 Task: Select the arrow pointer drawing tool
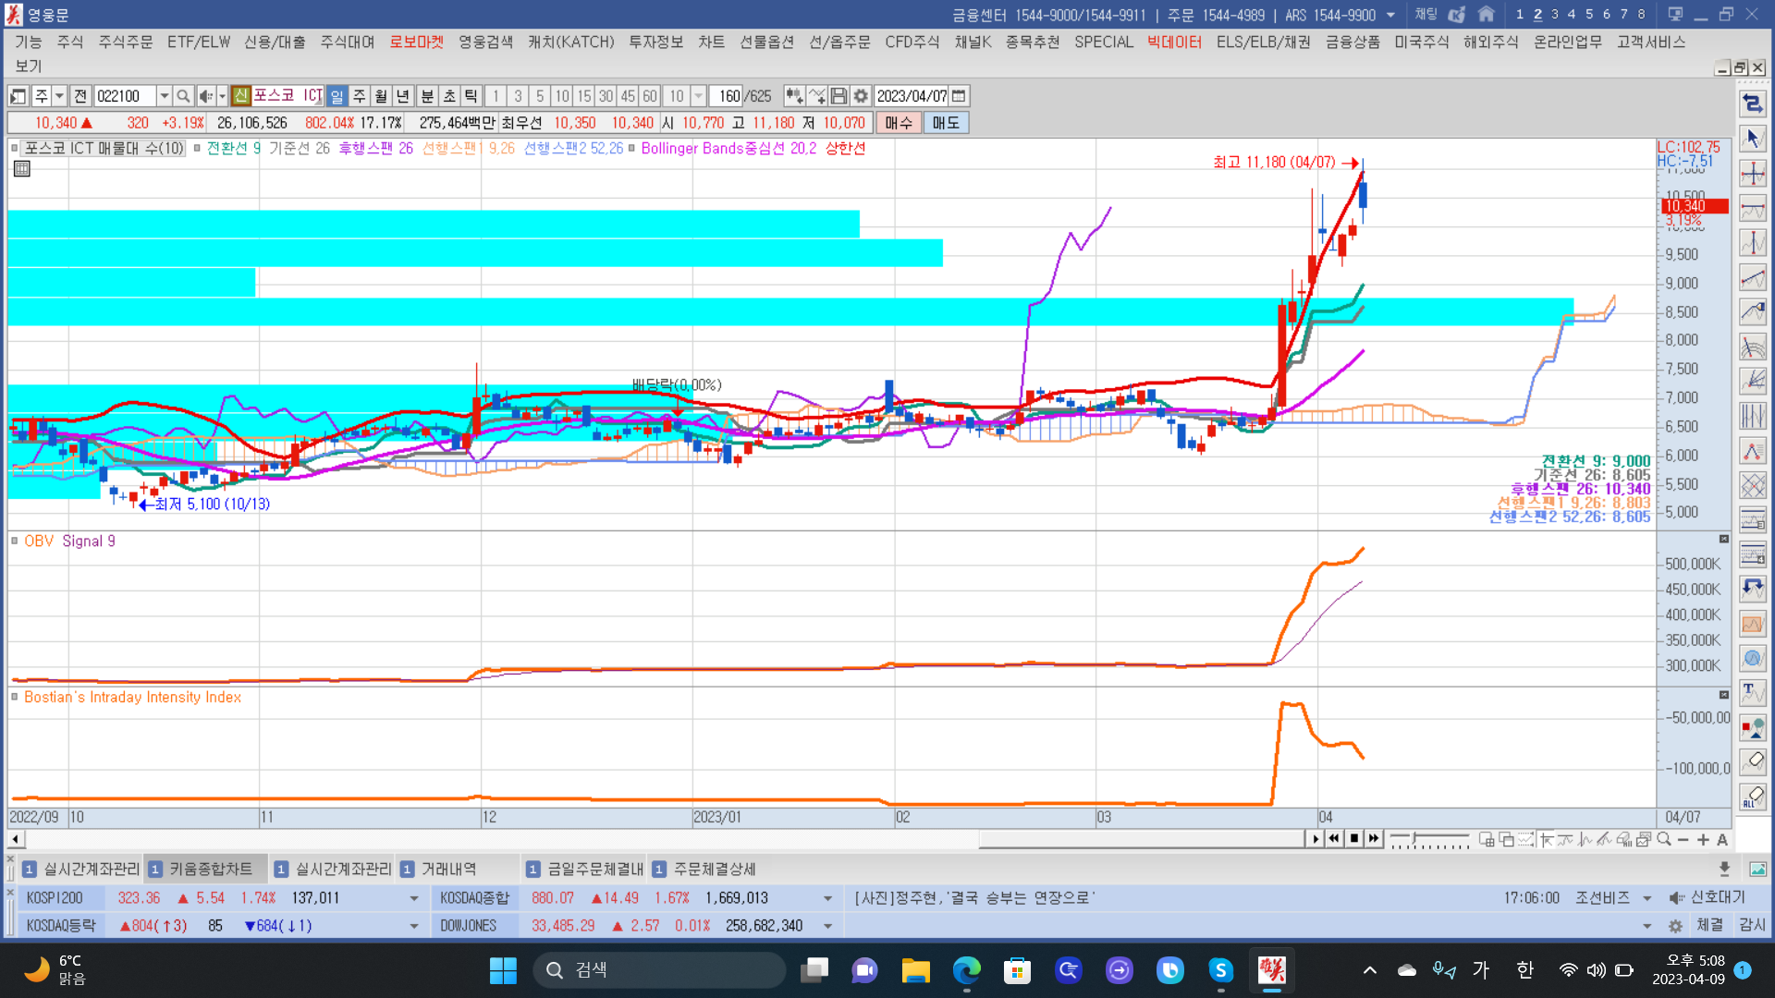[1752, 139]
